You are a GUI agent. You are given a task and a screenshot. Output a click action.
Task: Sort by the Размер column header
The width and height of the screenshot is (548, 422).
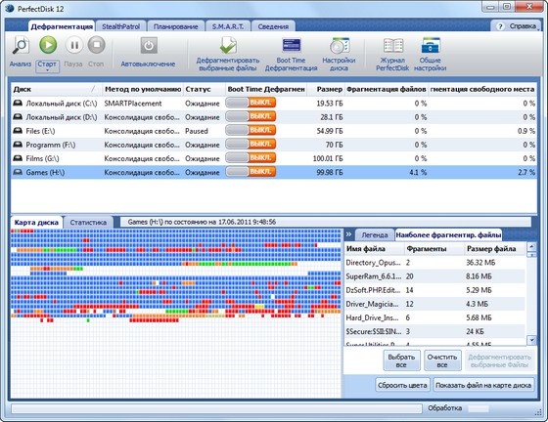[x=326, y=89]
